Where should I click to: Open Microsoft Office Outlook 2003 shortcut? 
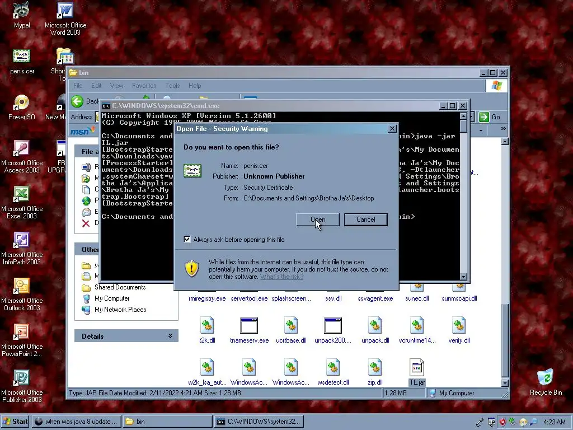pyautogui.click(x=22, y=295)
